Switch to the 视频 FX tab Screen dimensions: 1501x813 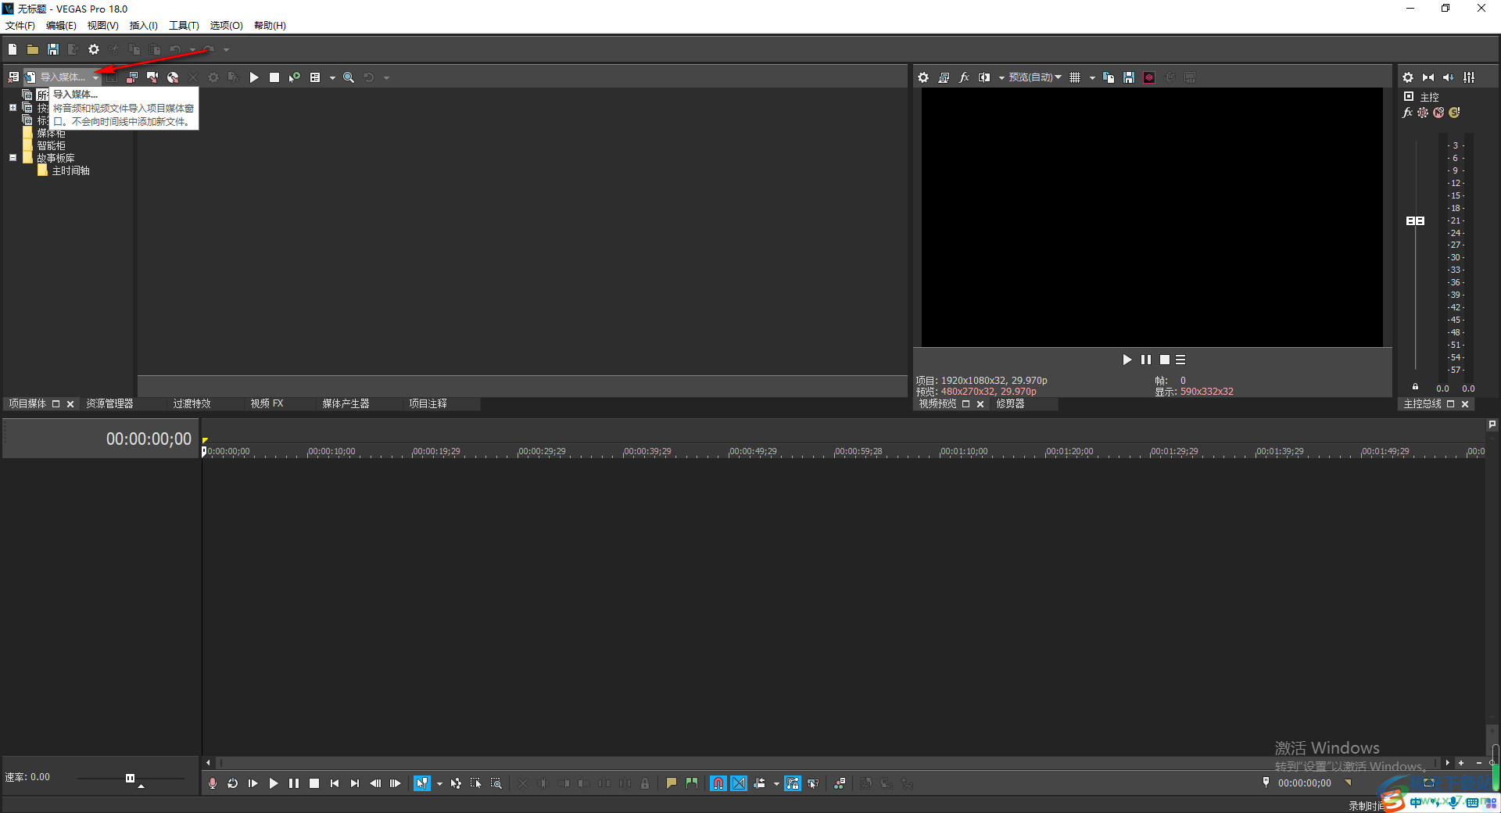[x=267, y=404]
